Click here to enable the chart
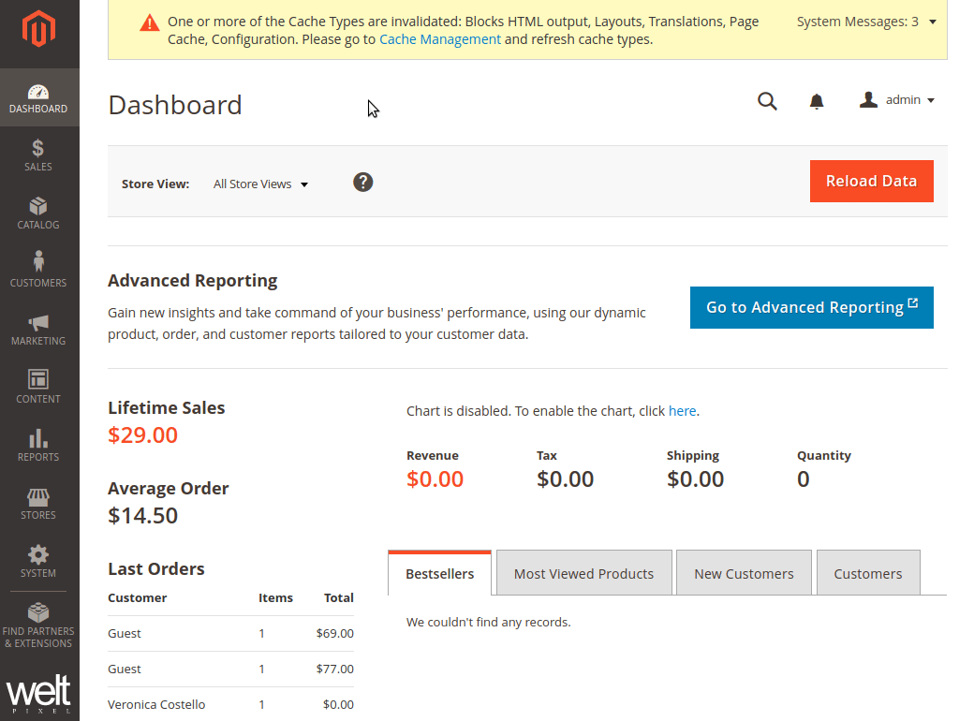The height and width of the screenshot is (721, 974). coord(682,410)
